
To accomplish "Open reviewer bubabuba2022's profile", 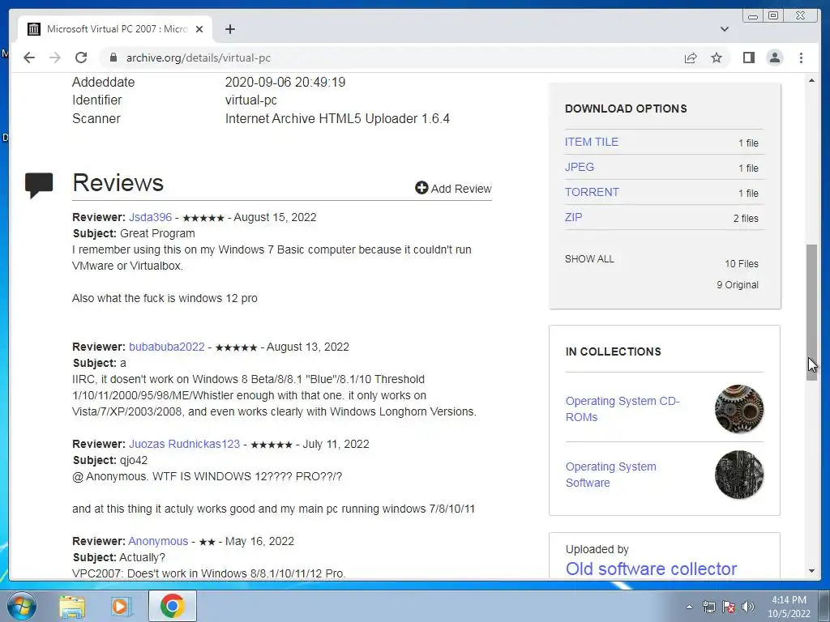I will [x=167, y=347].
